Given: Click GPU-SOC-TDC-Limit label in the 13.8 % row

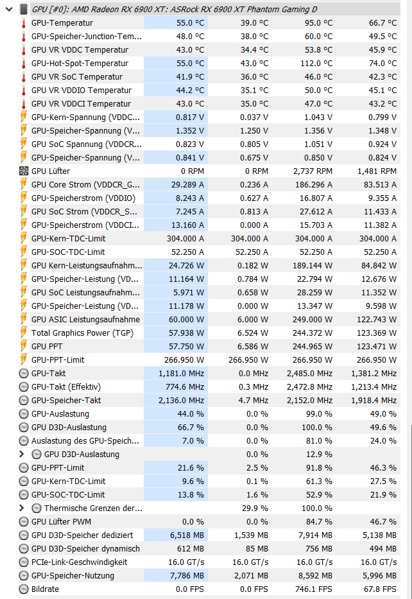Looking at the screenshot, I should [x=68, y=495].
